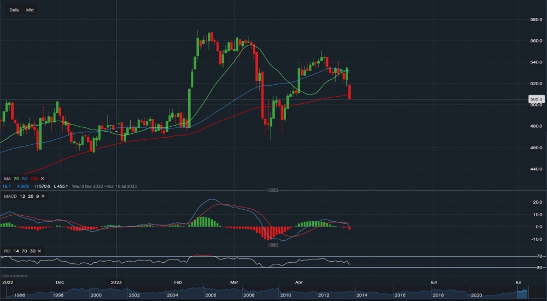Image resolution: width=547 pixels, height=301 pixels.
Task: Open the MACD indicator settings label
Action: (10, 197)
